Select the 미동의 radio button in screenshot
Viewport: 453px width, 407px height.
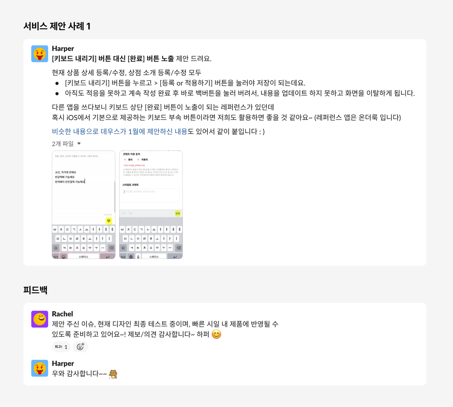coord(138,160)
